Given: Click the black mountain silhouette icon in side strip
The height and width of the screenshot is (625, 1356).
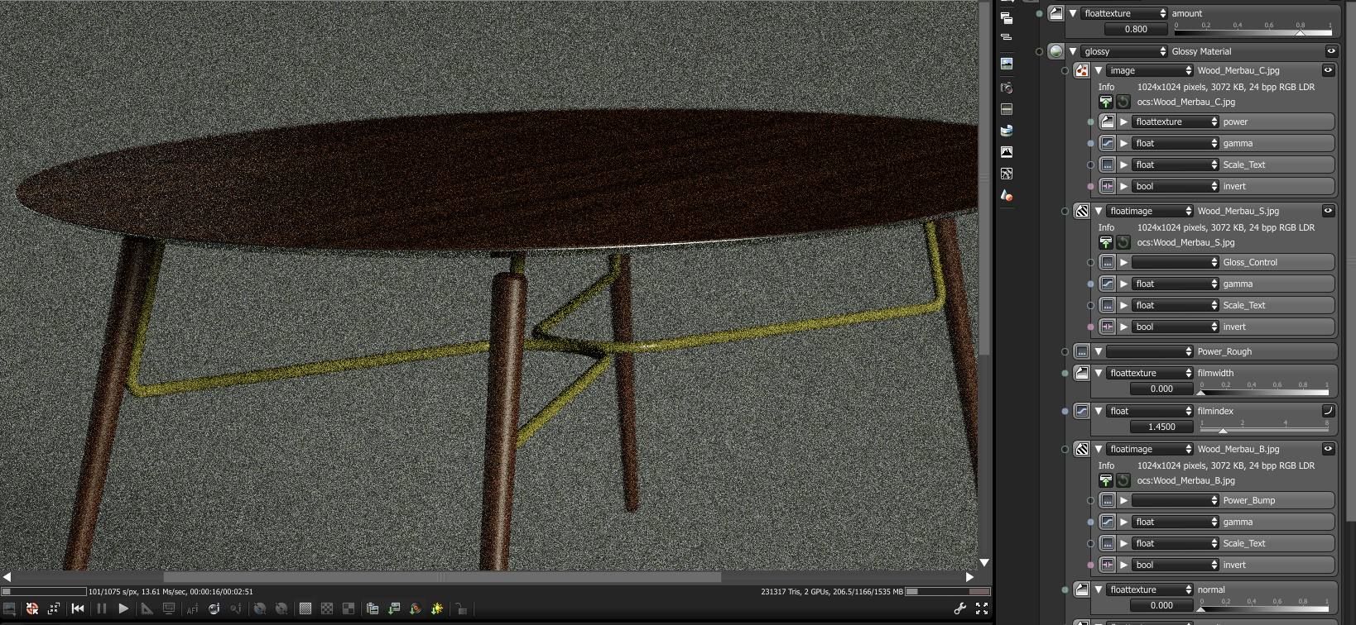Looking at the screenshot, I should 1007,152.
